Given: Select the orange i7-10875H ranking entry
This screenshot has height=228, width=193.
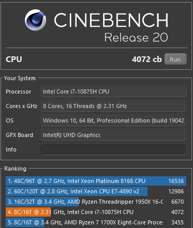Looking at the screenshot, I should click(x=96, y=212).
